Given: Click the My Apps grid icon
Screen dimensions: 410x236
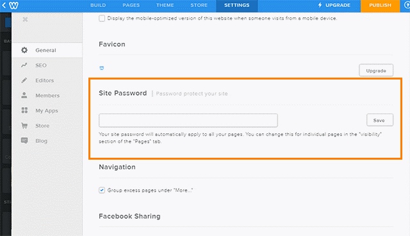Looking at the screenshot, I should [x=24, y=110].
